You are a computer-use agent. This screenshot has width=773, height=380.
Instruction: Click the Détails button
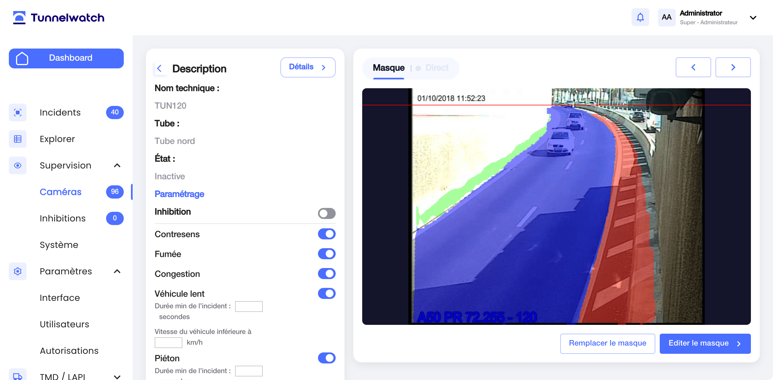click(x=307, y=67)
